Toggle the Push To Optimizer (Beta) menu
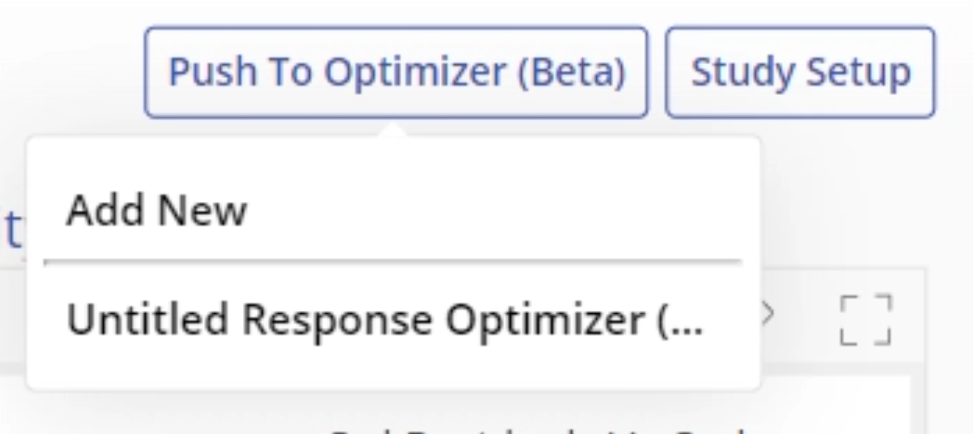This screenshot has height=434, width=973. click(396, 72)
